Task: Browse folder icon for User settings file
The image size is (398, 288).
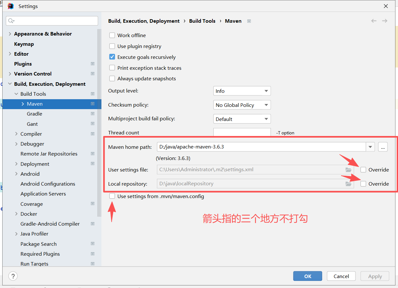Action: [348, 170]
